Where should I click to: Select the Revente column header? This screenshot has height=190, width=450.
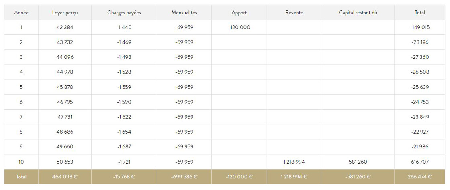click(x=294, y=13)
